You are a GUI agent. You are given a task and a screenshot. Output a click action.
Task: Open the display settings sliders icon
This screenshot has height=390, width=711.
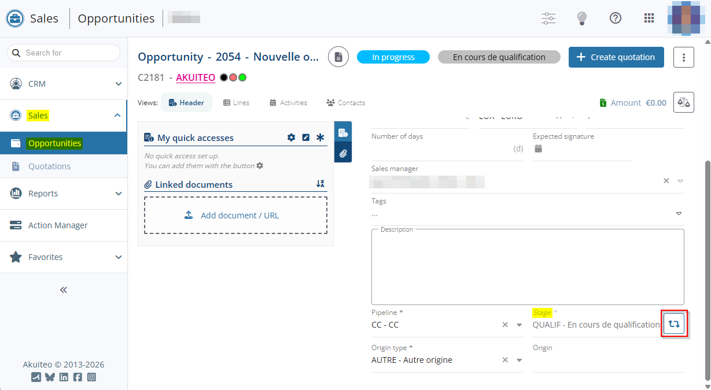tap(548, 18)
